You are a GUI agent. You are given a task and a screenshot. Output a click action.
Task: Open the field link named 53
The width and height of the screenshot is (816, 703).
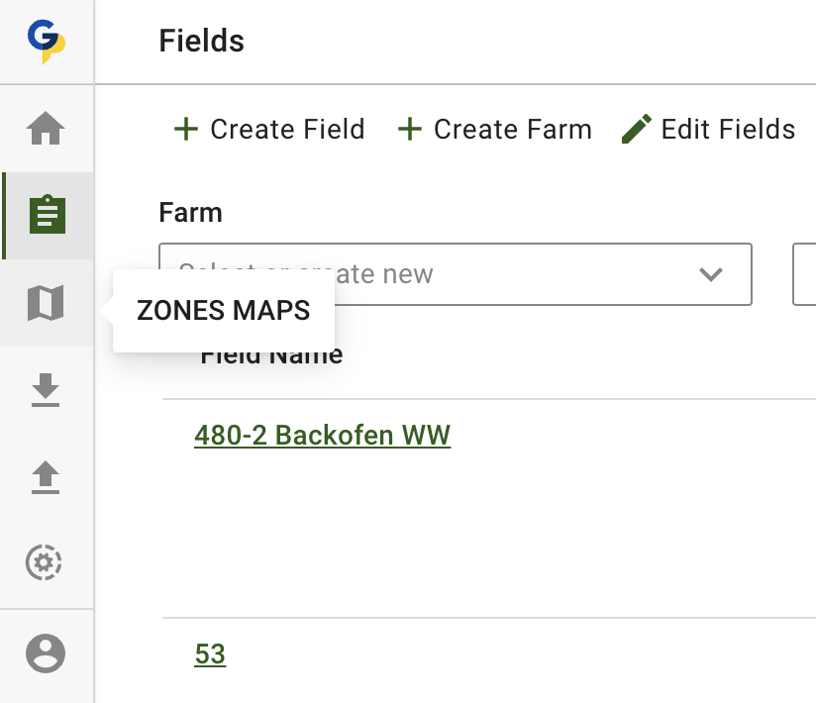pyautogui.click(x=210, y=654)
